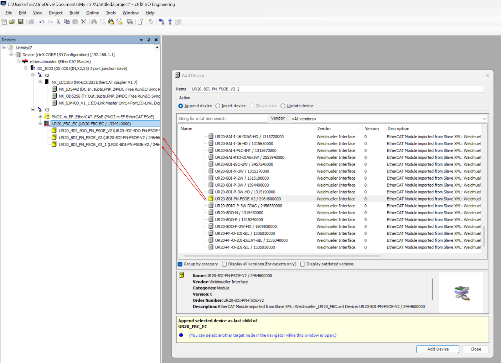This screenshot has width=501, height=363.
Task: Click the Replace in project toolbar icon
Action: [119, 22]
